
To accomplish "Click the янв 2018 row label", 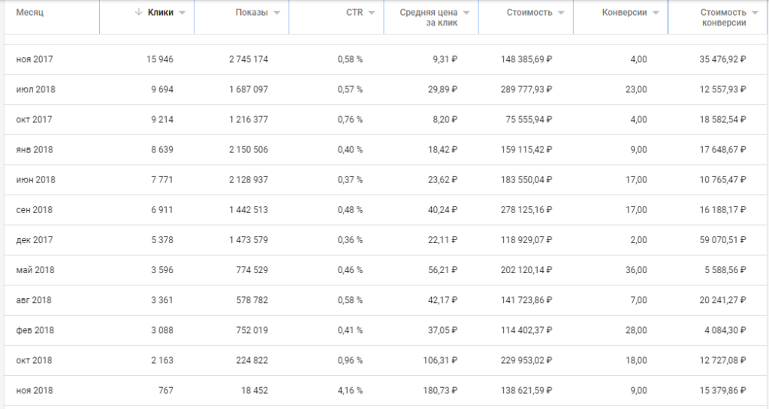I will pyautogui.click(x=35, y=149).
